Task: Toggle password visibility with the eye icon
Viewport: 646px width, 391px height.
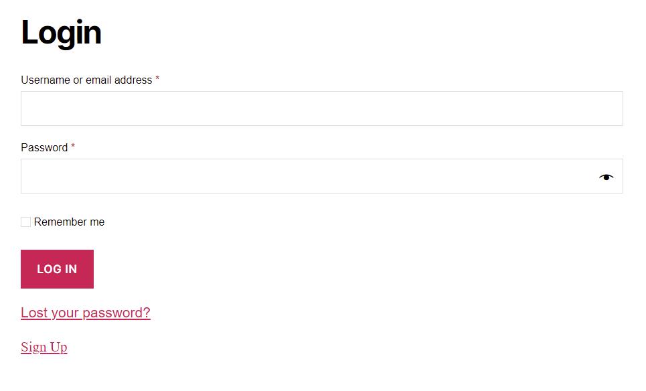Action: (606, 177)
